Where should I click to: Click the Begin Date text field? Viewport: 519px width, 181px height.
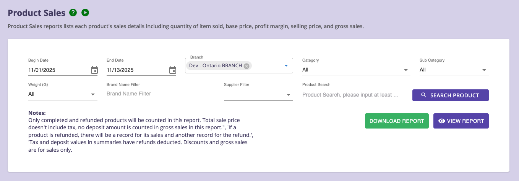point(57,70)
